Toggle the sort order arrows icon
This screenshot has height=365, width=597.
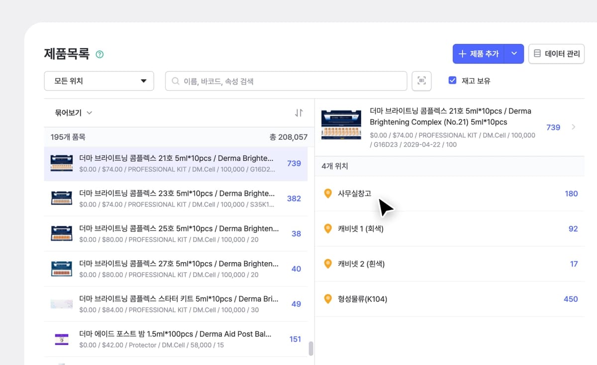298,113
